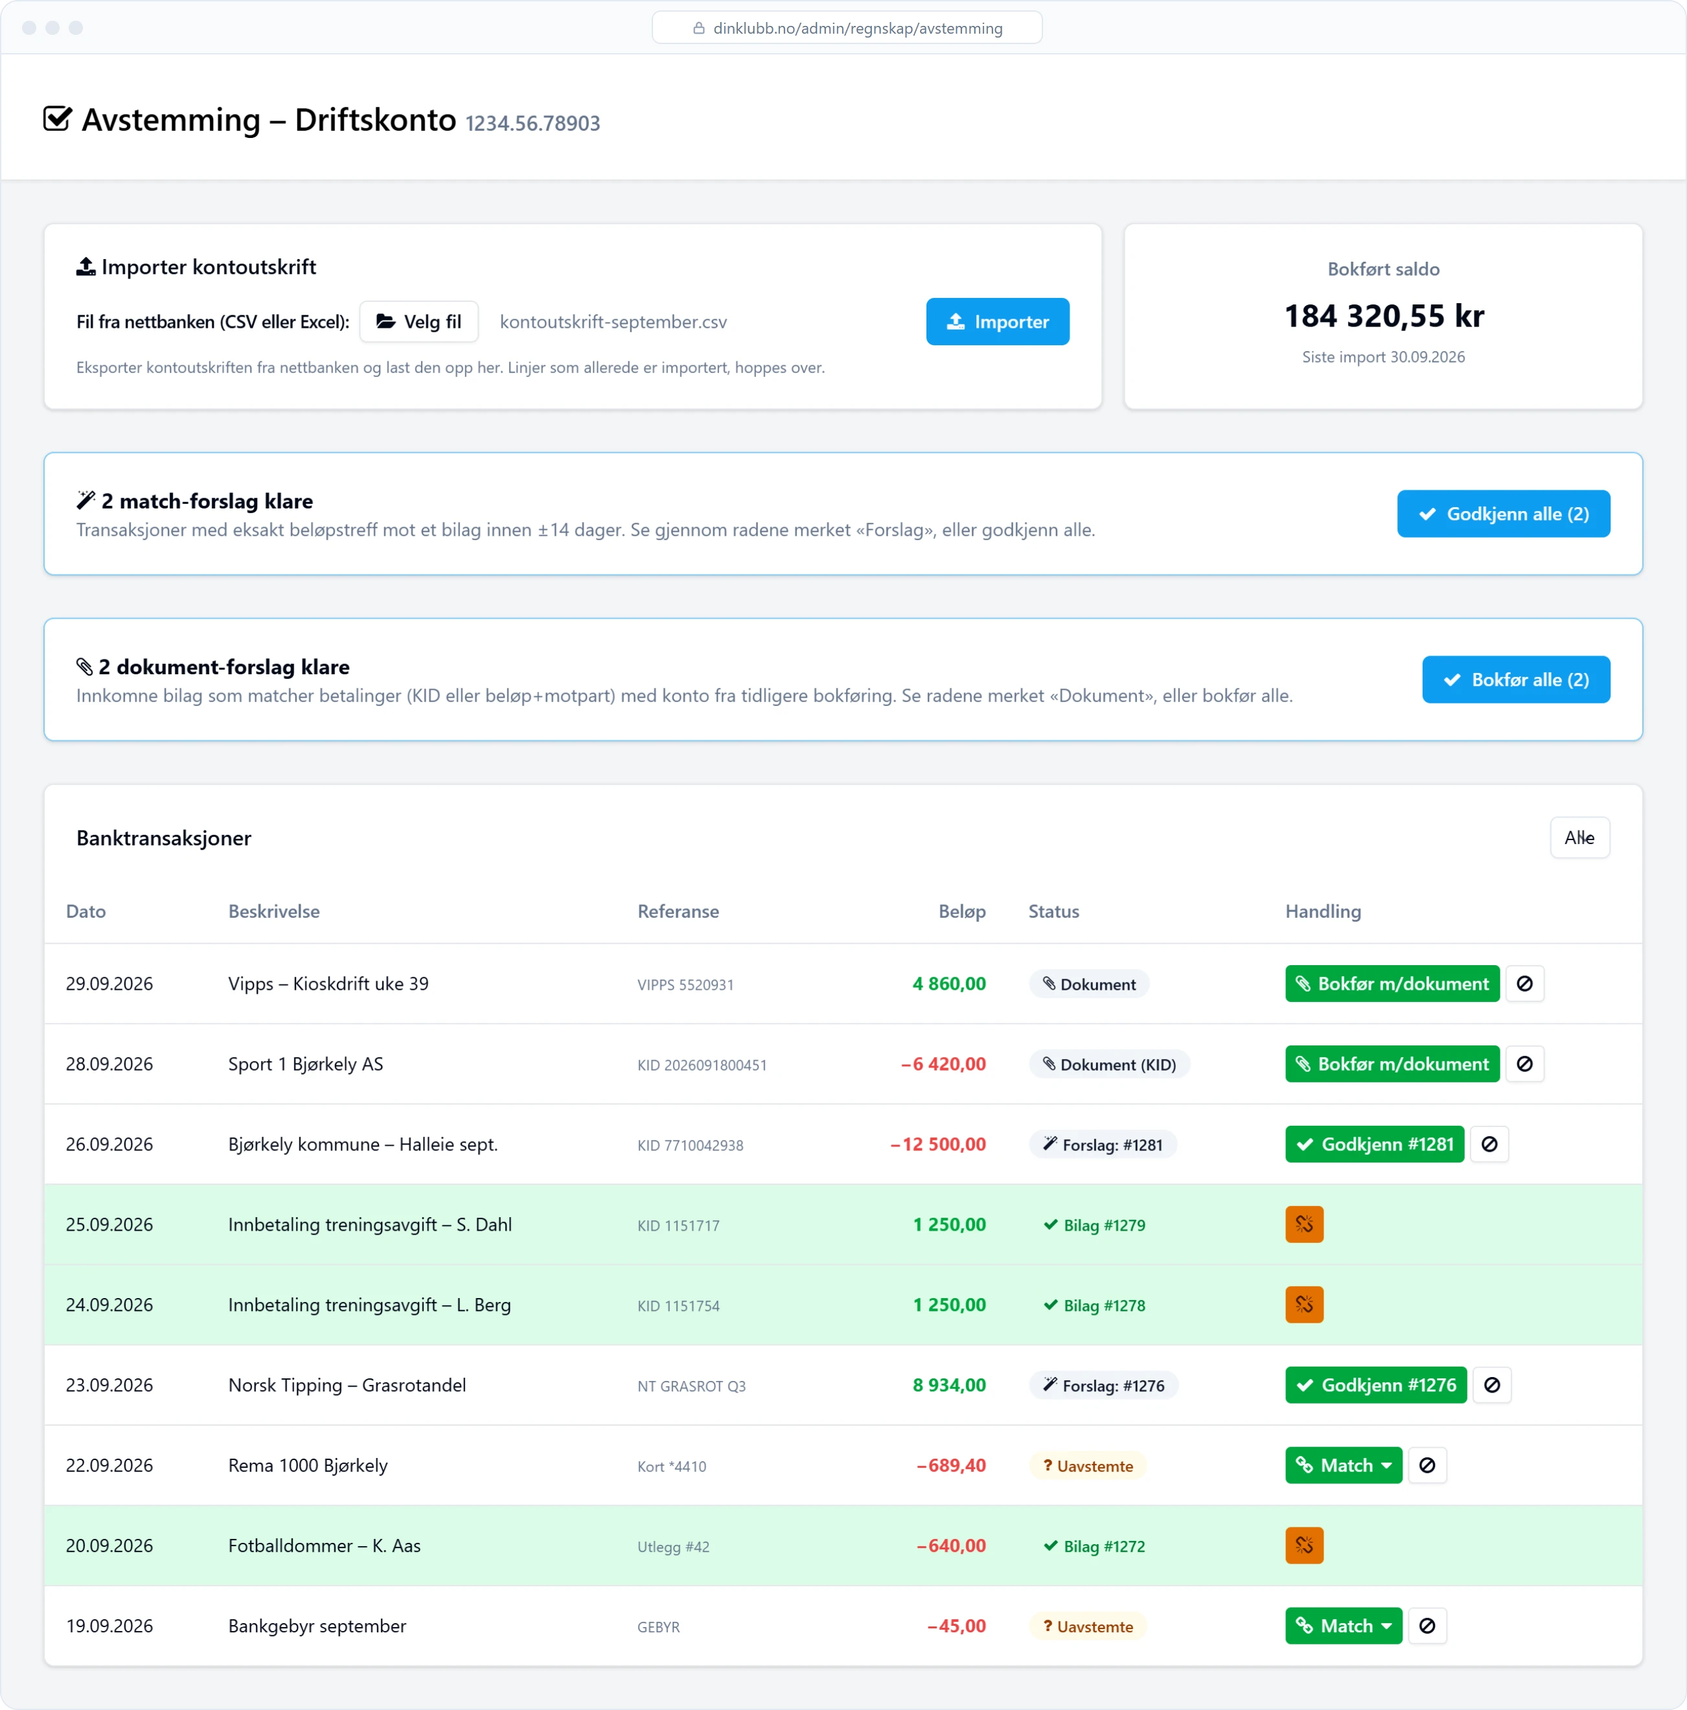Click ignore icon for Sport 1 Bjørkely row
This screenshot has width=1687, height=1710.
pyautogui.click(x=1524, y=1064)
